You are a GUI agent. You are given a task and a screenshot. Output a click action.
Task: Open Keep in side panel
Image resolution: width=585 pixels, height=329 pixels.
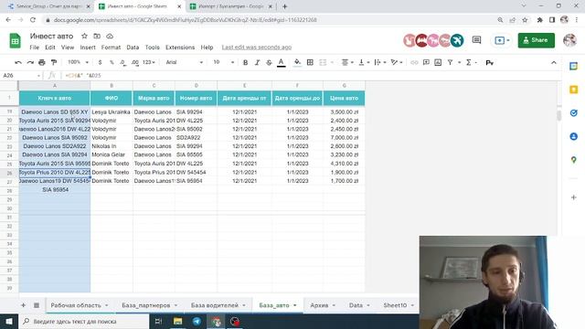pyautogui.click(x=574, y=90)
